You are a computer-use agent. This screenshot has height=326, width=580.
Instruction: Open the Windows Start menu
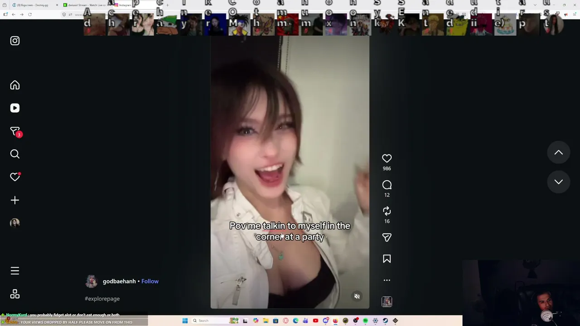point(185,321)
